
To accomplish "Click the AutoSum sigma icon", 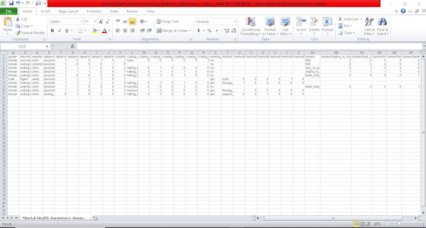I will click(x=340, y=19).
